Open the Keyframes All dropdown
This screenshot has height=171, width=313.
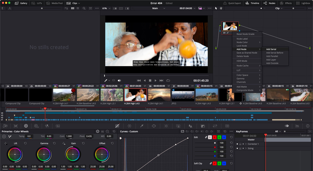point(277,132)
